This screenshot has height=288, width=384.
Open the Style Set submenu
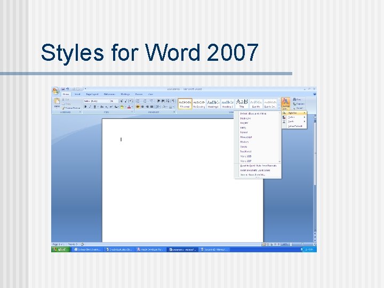pos(294,113)
